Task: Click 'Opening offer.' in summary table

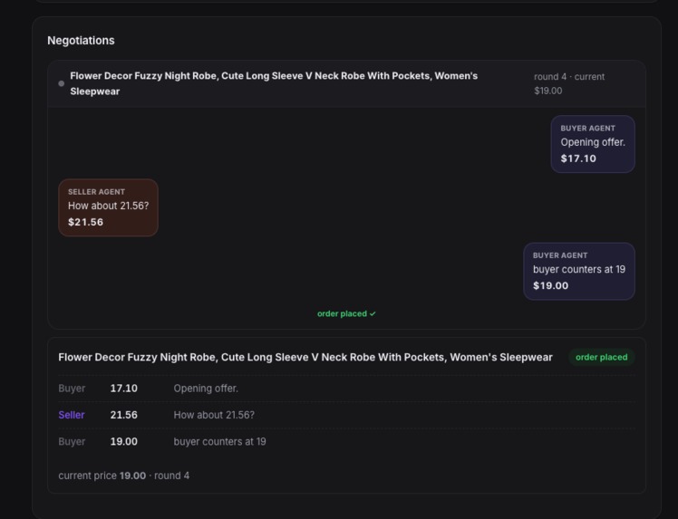Action: pyautogui.click(x=206, y=389)
